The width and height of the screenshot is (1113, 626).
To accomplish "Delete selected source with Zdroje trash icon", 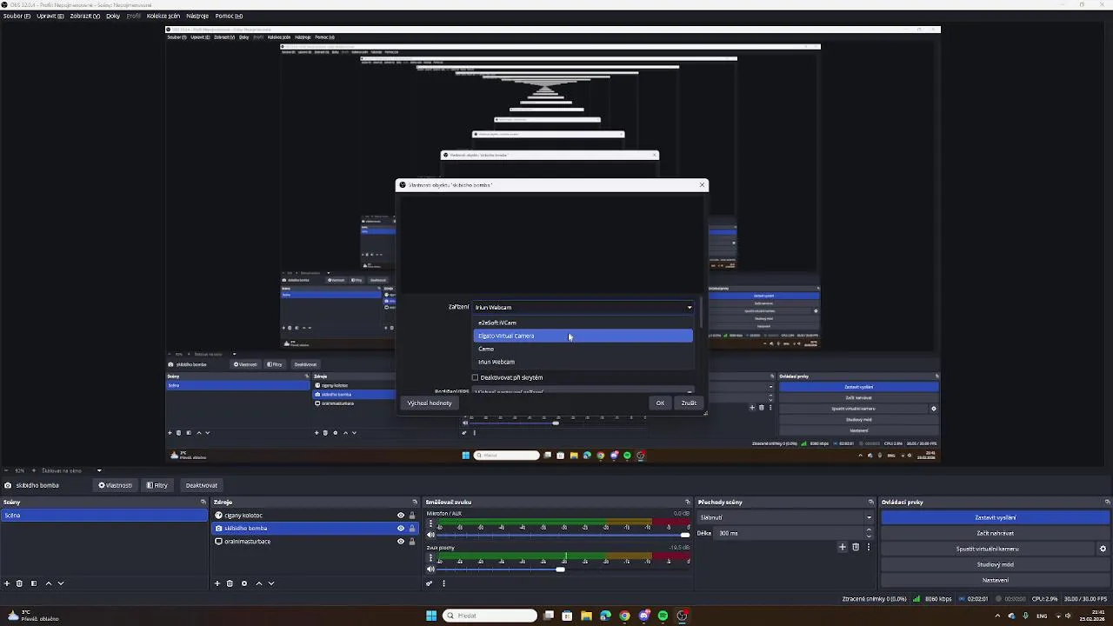I will coord(230,583).
